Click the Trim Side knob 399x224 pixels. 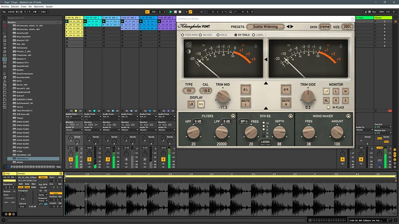tap(308, 96)
